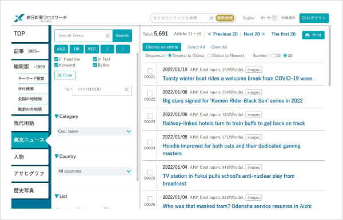Select 日付検索 sub-item
Screen dimensions: 343x220
coord(26,89)
